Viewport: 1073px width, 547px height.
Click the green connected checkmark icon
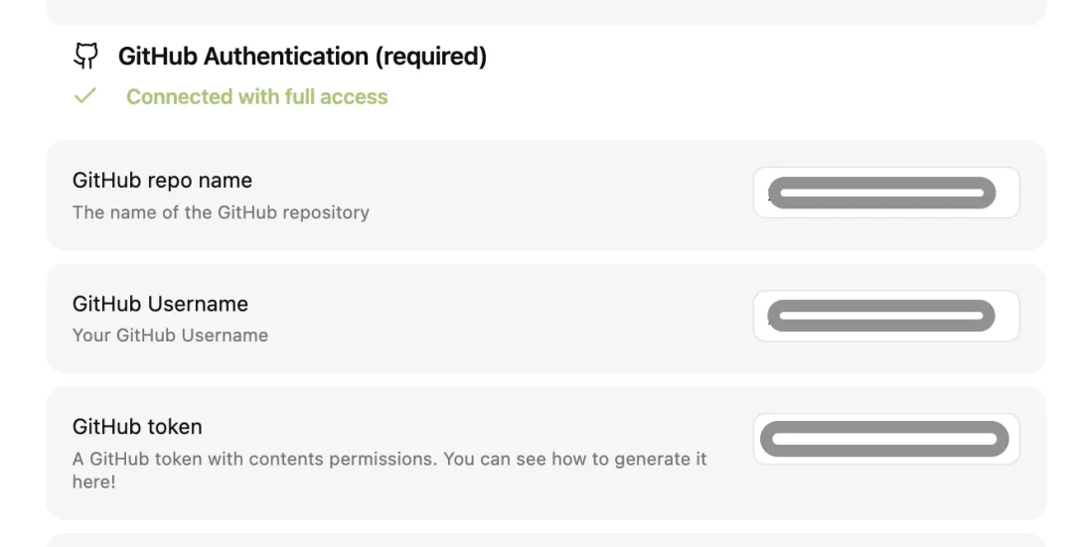pyautogui.click(x=84, y=95)
